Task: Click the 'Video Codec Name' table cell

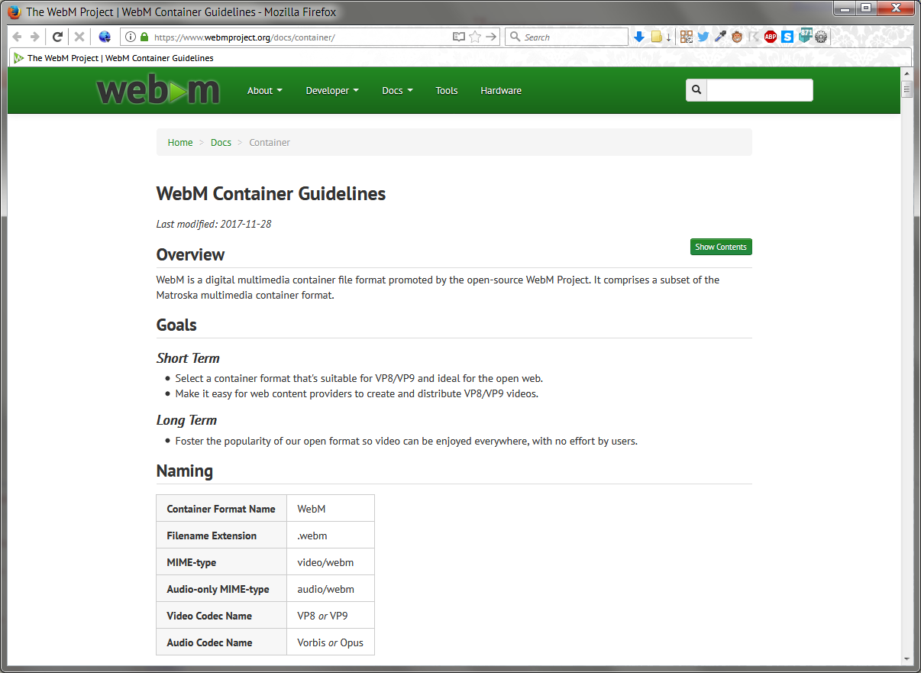Action: [x=221, y=616]
